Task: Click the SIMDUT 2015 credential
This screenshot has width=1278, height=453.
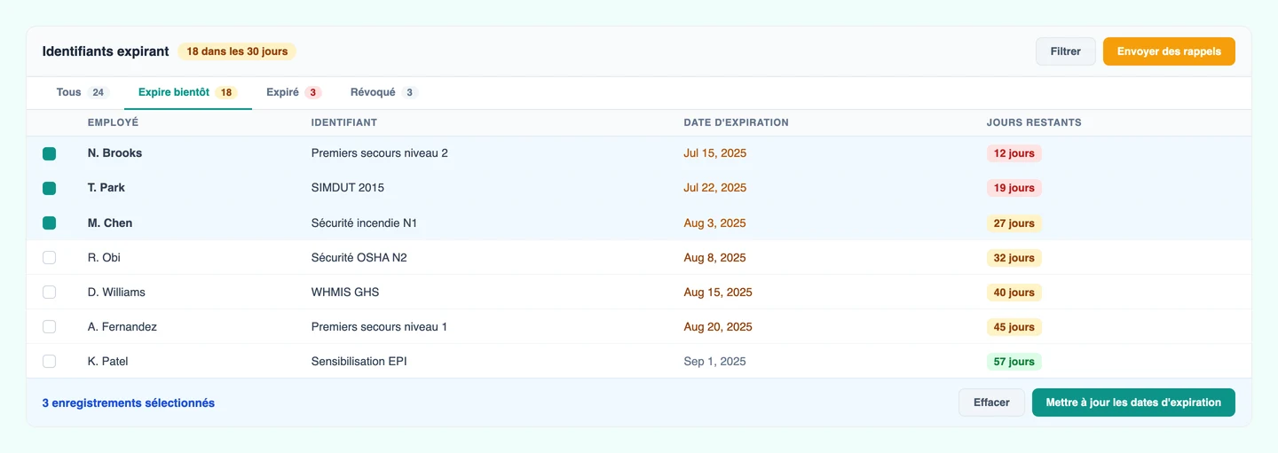Action: pos(348,188)
